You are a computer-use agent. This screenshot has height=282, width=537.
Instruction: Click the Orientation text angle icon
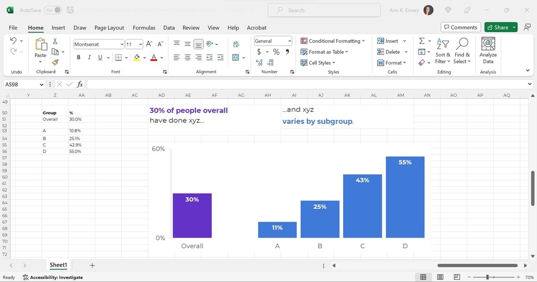210,44
